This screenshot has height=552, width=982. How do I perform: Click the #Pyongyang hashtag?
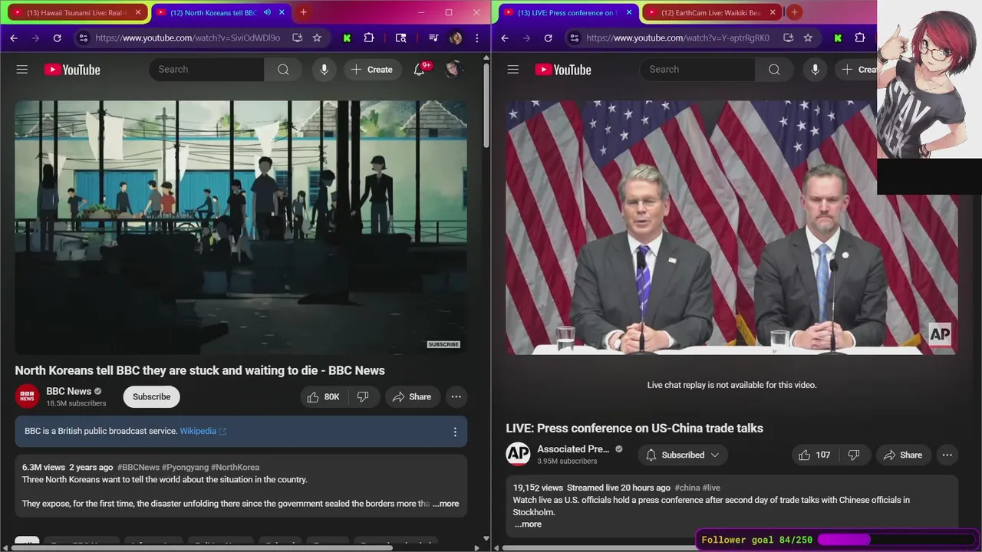(x=185, y=468)
